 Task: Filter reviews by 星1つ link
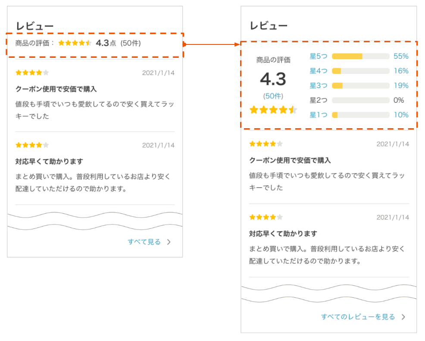coord(318,115)
